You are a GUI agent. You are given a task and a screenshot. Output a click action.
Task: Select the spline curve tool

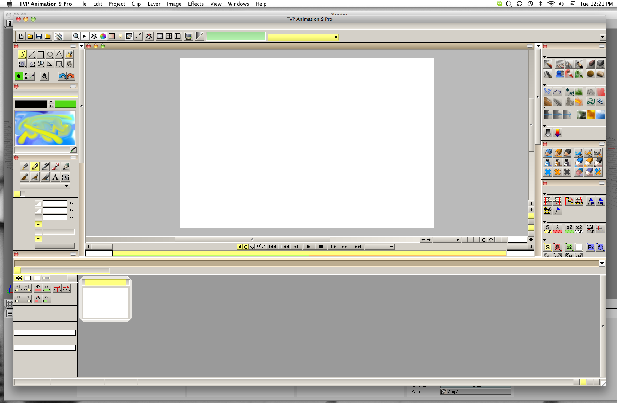tap(59, 54)
